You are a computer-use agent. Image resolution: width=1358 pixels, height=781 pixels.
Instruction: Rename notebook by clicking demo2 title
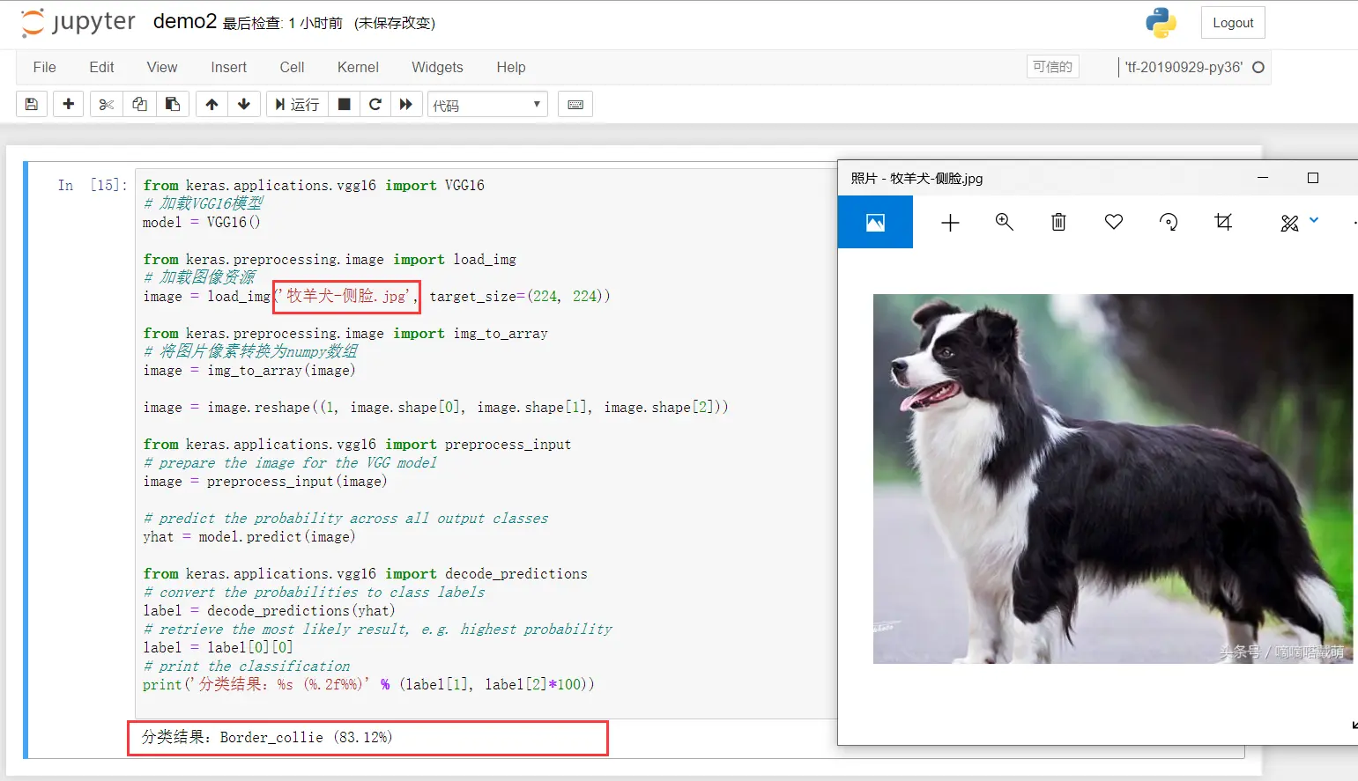185,22
